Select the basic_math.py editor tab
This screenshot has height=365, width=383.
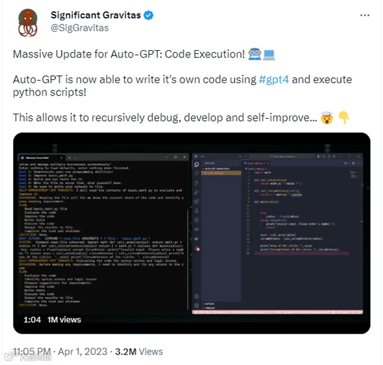point(256,163)
